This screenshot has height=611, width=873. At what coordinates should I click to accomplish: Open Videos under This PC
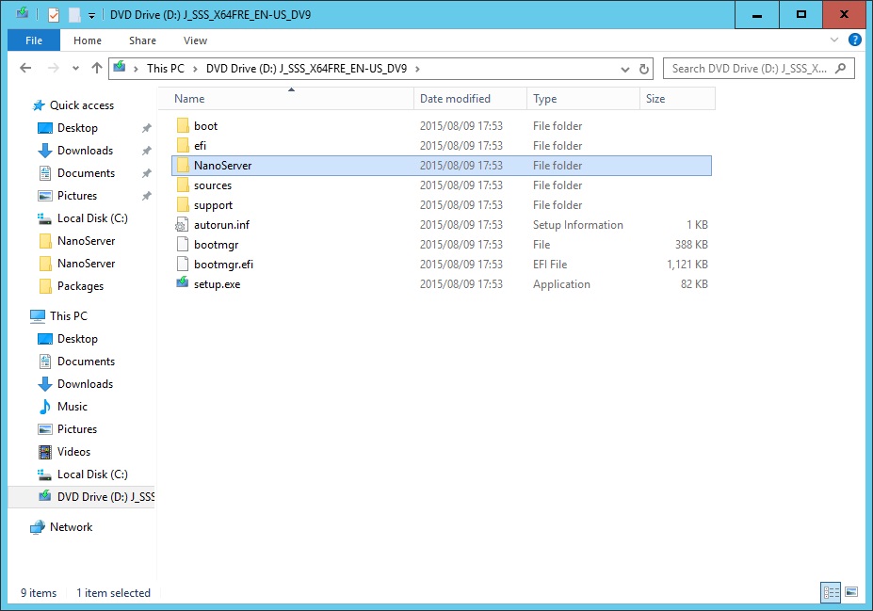click(x=73, y=452)
